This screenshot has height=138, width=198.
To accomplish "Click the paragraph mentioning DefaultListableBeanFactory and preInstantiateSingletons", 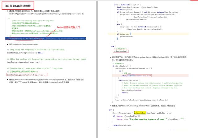I will point(46,81).
